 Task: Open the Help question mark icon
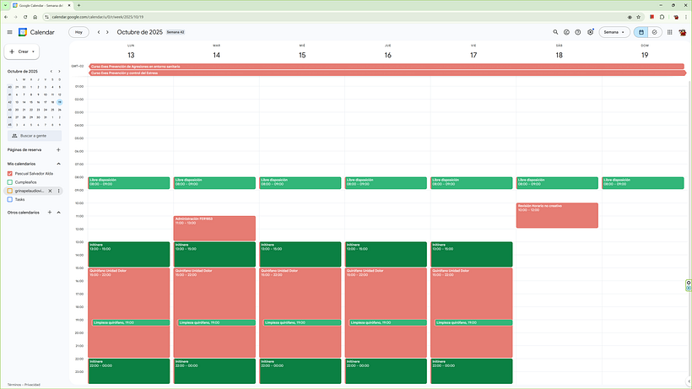click(x=578, y=32)
